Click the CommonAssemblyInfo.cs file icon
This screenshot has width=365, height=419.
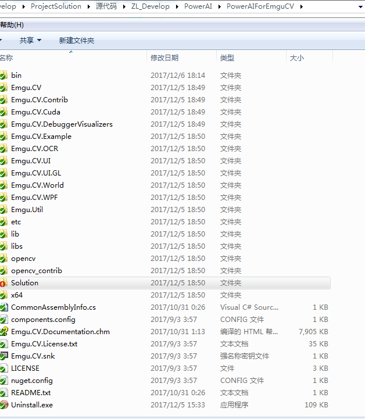point(3,307)
